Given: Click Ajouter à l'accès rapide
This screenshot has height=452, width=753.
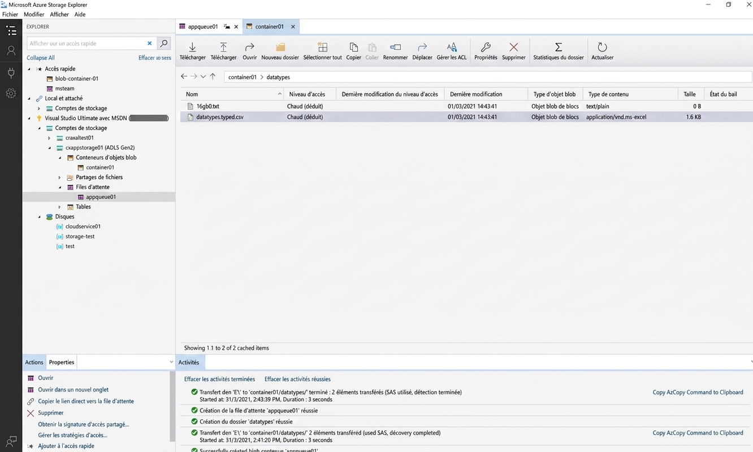Looking at the screenshot, I should point(66,446).
